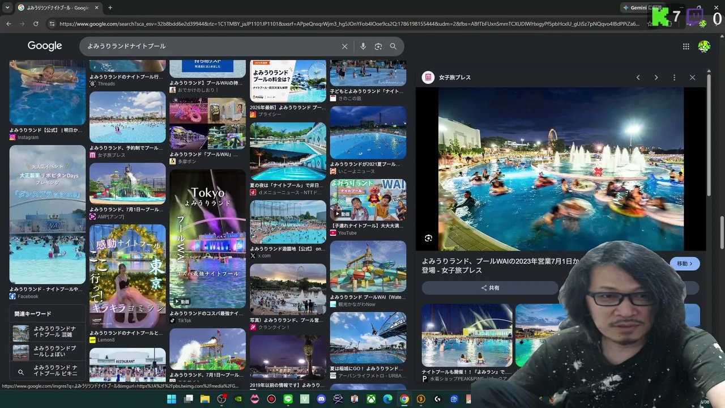Open the プライシー pool pricing thumbnail

point(288,80)
